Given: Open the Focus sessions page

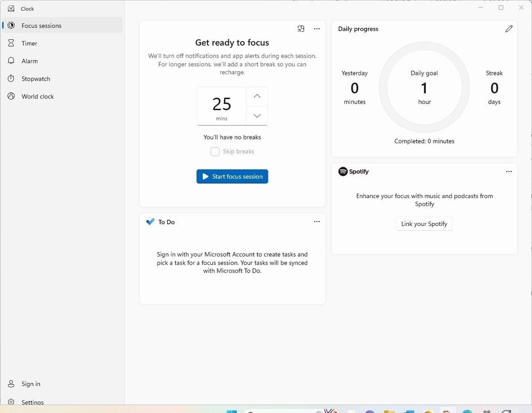Looking at the screenshot, I should [63, 25].
